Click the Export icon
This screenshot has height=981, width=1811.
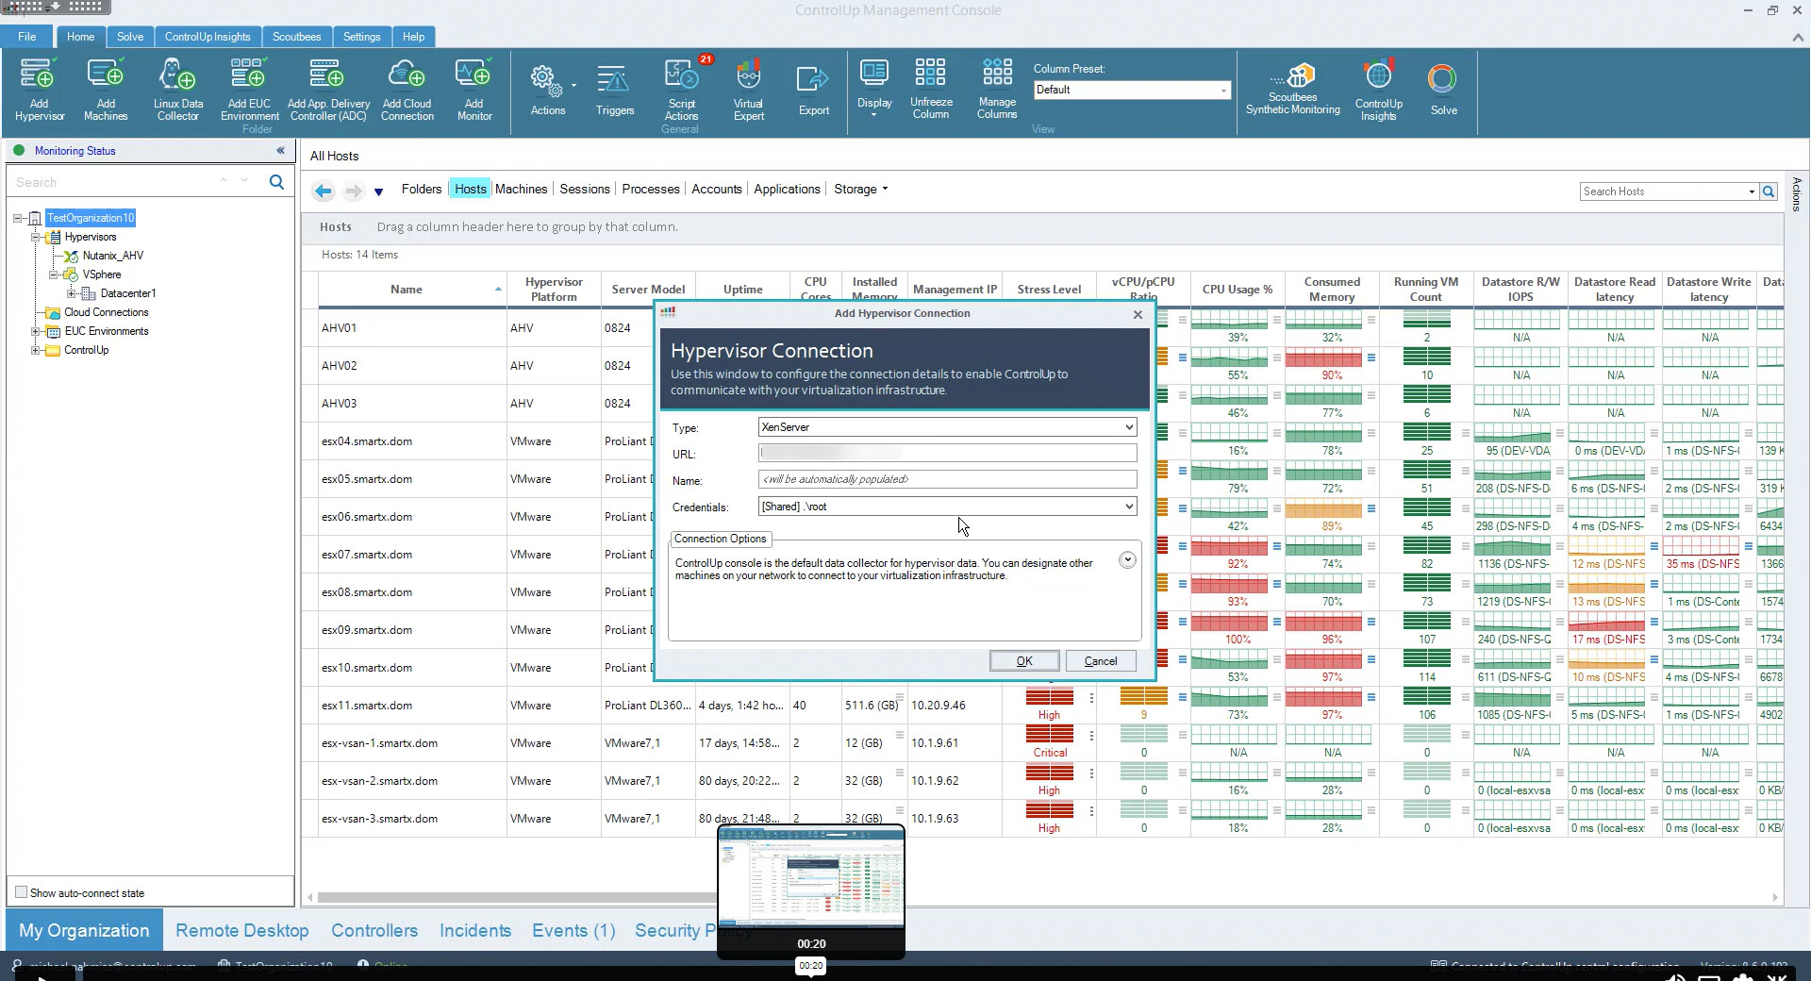pyautogui.click(x=813, y=90)
